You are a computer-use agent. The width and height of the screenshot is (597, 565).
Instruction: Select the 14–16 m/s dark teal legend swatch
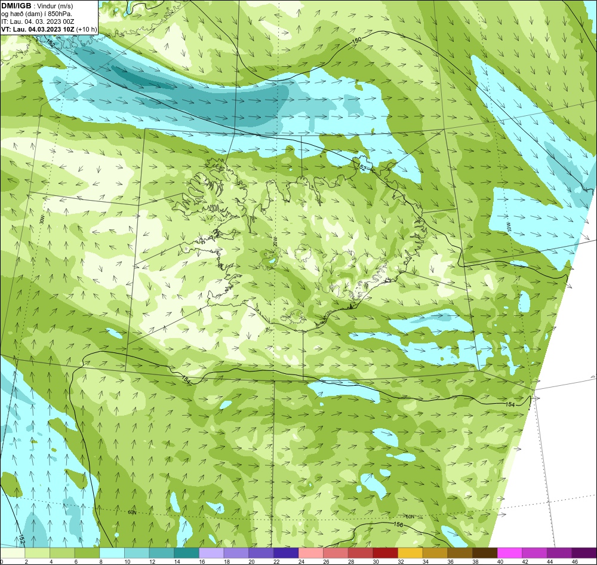point(186,553)
